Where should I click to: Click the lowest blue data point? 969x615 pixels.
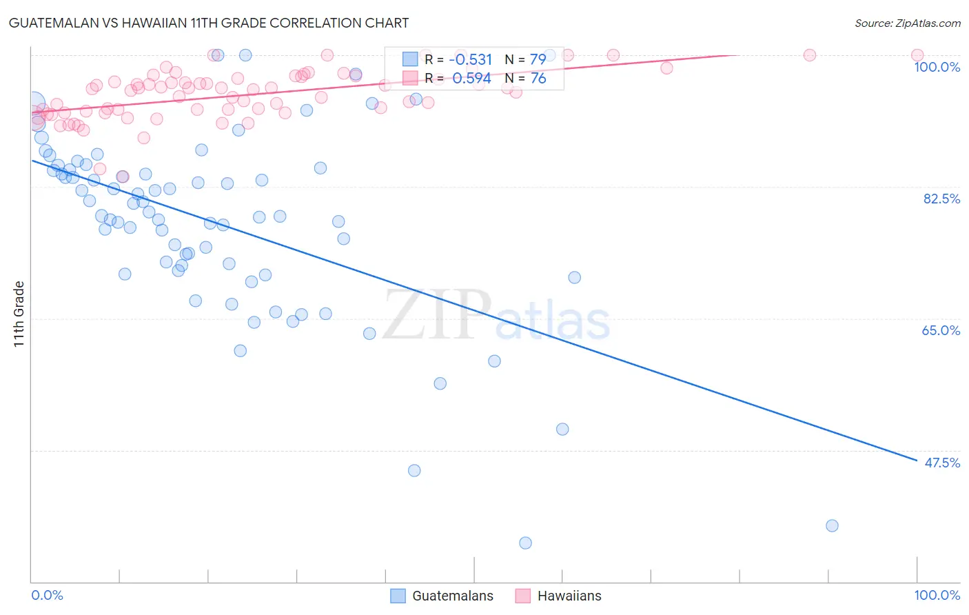pyautogui.click(x=525, y=543)
